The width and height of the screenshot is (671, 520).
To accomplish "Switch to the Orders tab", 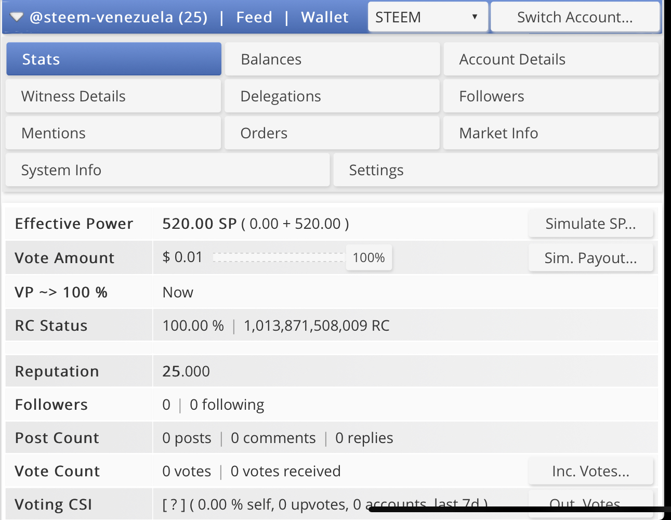I will [332, 133].
